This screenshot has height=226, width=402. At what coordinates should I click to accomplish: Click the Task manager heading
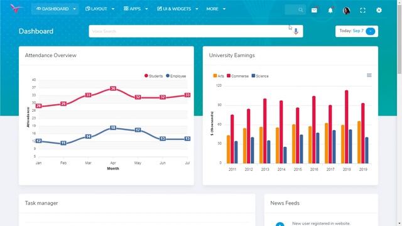41,203
